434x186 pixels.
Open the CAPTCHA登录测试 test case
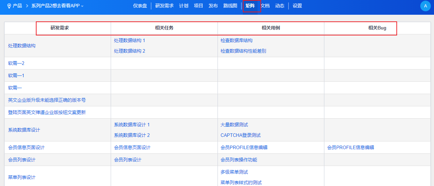coord(240,135)
